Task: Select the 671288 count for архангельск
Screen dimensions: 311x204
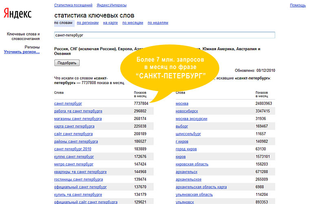Action: tap(262, 172)
